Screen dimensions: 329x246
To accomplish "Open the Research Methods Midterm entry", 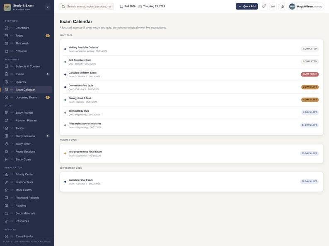I will (191, 125).
